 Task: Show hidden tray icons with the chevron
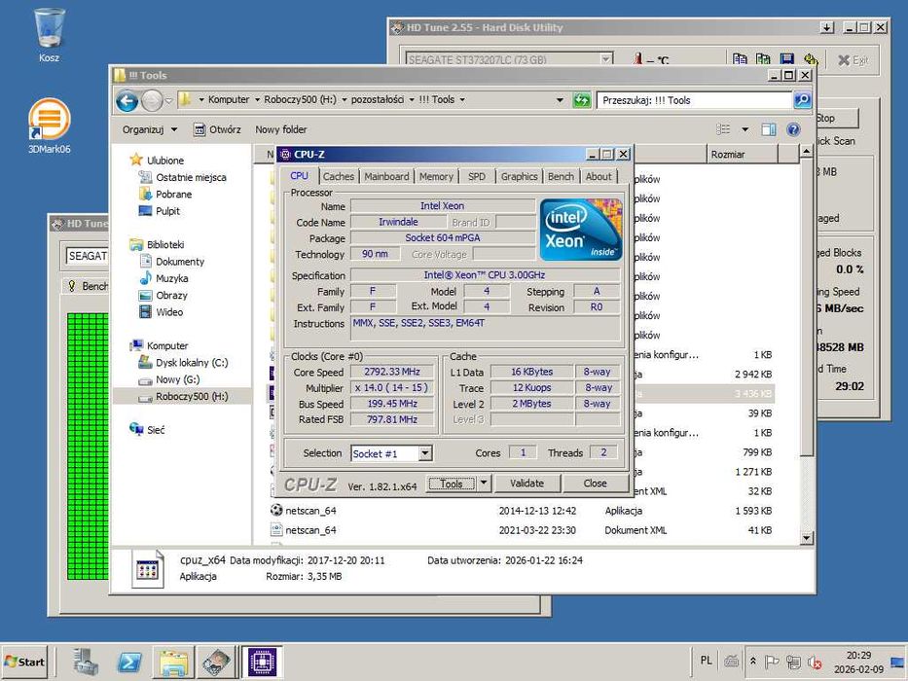753,661
